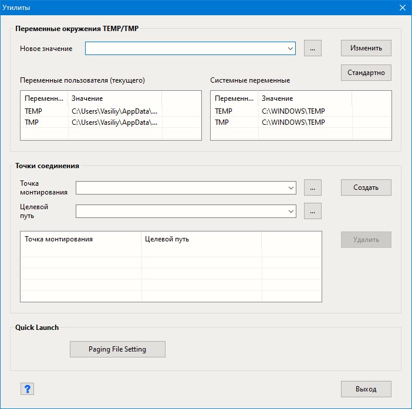
Task: Click Переменн... header in system variables list
Action: [234, 98]
